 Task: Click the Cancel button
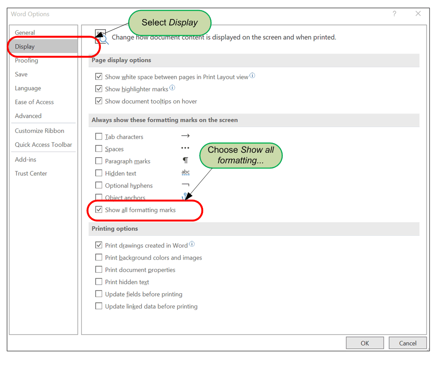(x=408, y=343)
